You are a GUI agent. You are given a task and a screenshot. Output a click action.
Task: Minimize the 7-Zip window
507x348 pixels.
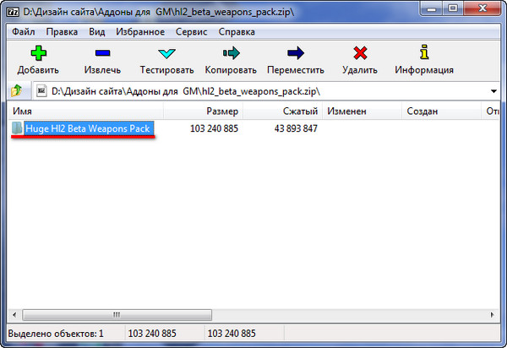tap(431, 8)
